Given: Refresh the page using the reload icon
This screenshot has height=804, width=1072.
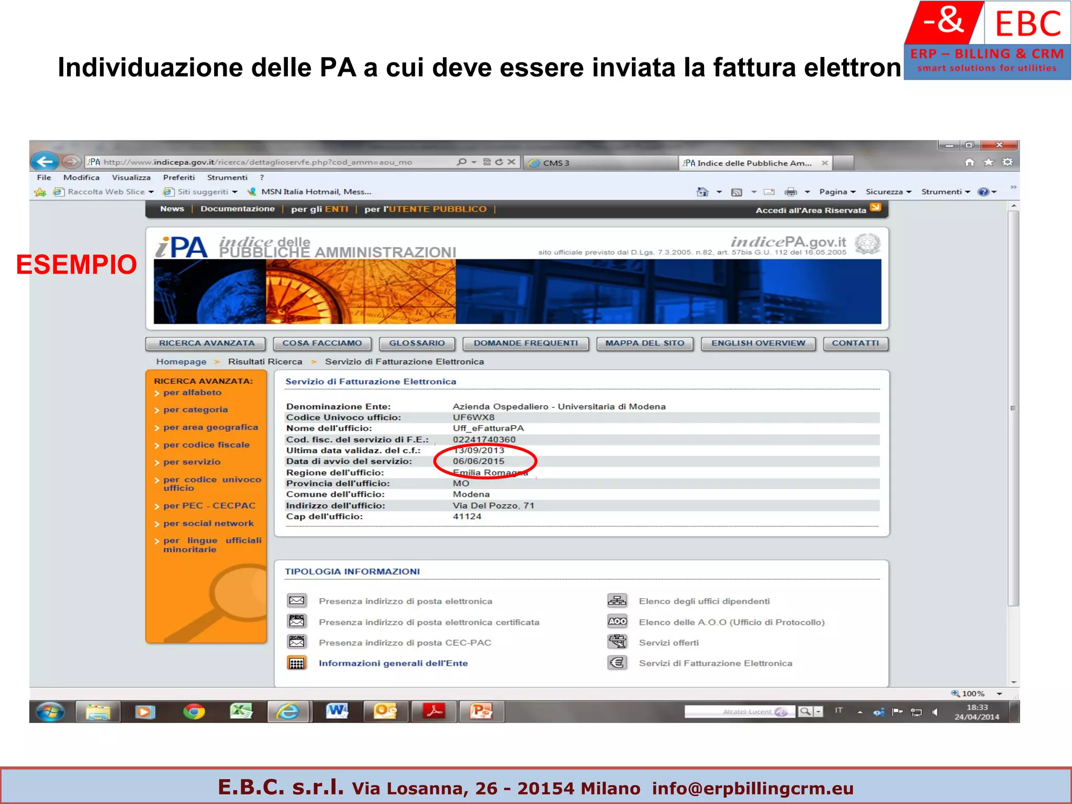Looking at the screenshot, I should [499, 162].
